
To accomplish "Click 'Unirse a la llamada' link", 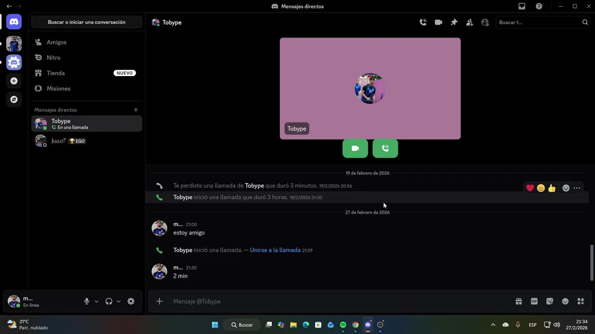I will (275, 250).
